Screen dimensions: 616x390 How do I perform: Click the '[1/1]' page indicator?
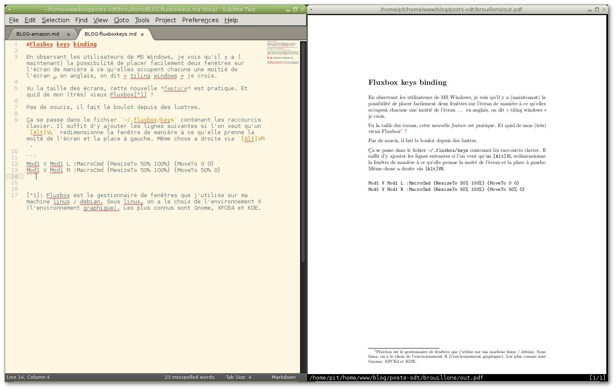[x=597, y=377]
